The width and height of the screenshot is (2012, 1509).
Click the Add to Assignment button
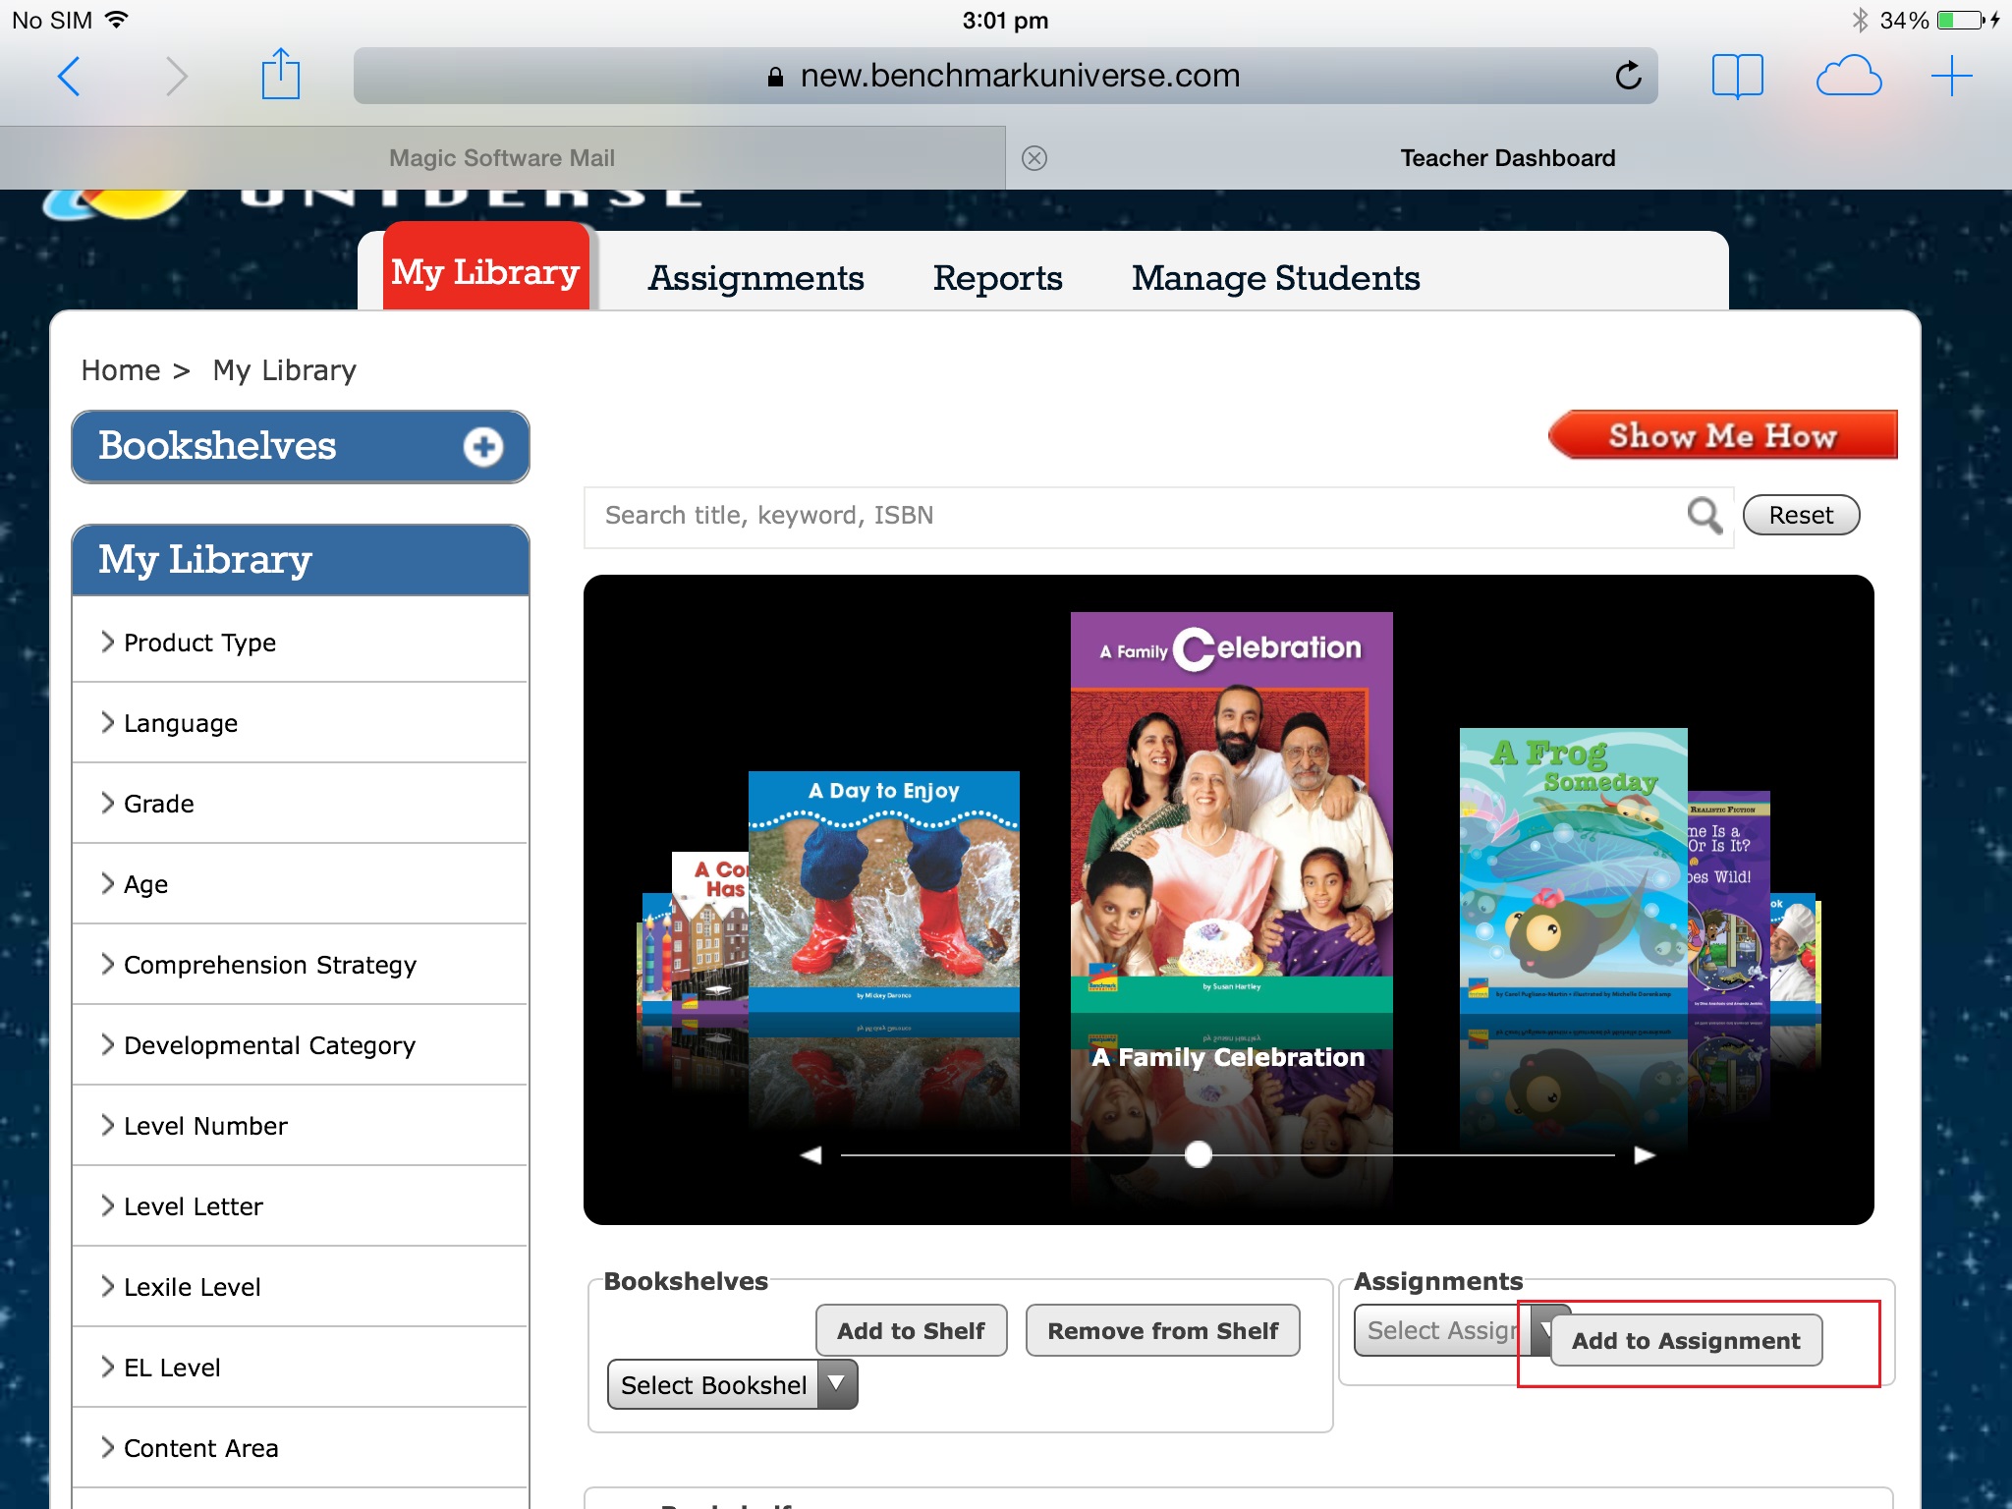[1686, 1340]
